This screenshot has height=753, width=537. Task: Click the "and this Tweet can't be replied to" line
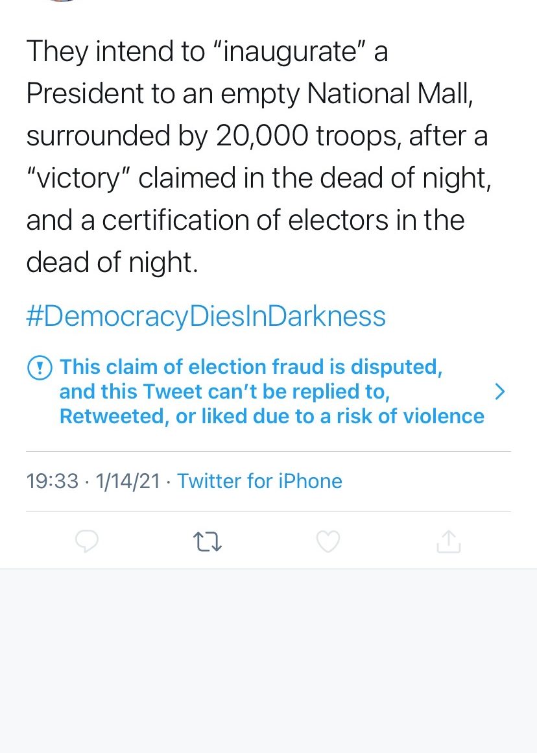point(224,391)
